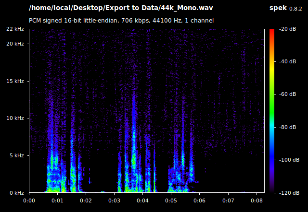Select the 0:03 time marker
Viewport: 308px width, 212px height.
(x=114, y=200)
